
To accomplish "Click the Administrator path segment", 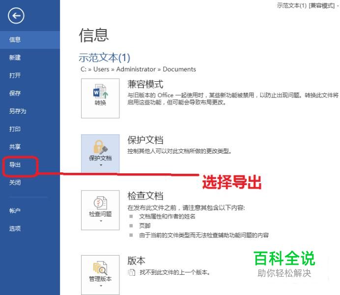I will tap(136, 69).
